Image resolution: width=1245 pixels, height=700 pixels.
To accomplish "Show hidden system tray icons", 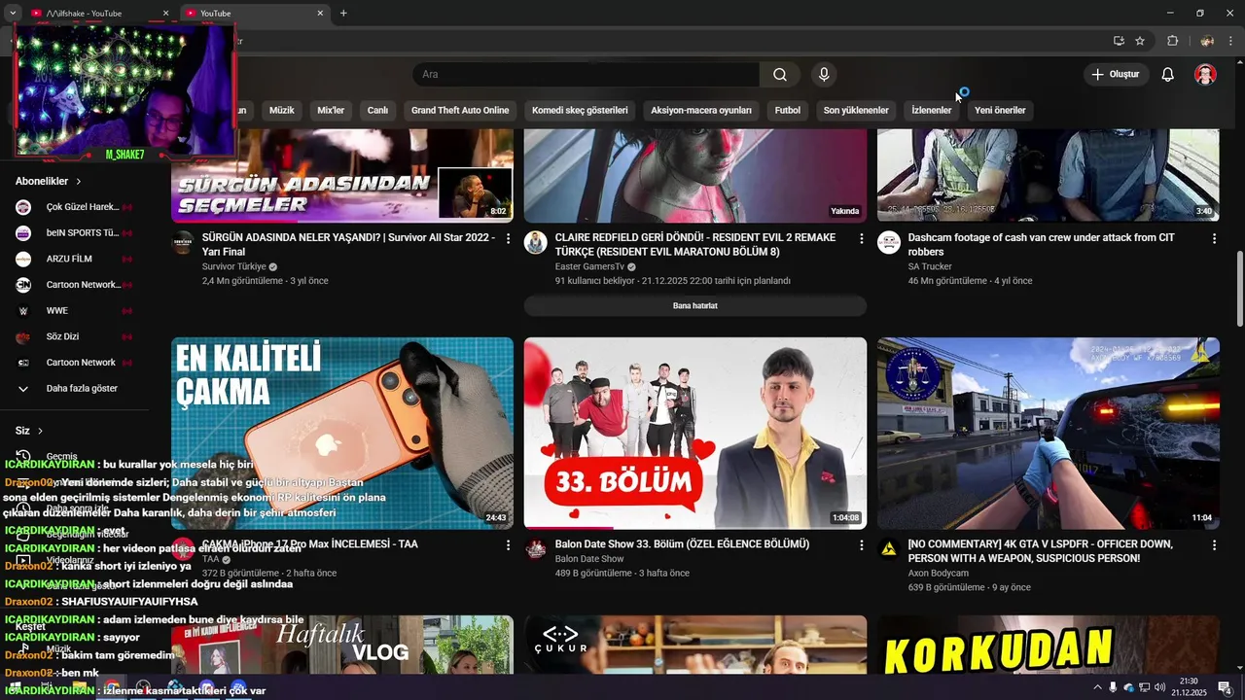I will click(1098, 687).
